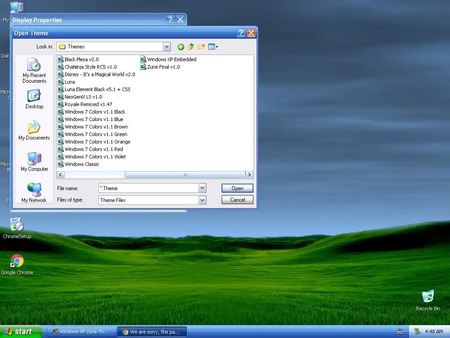Screen dimensions: 450x338
Task: Open the View menu icon
Action: [213, 47]
